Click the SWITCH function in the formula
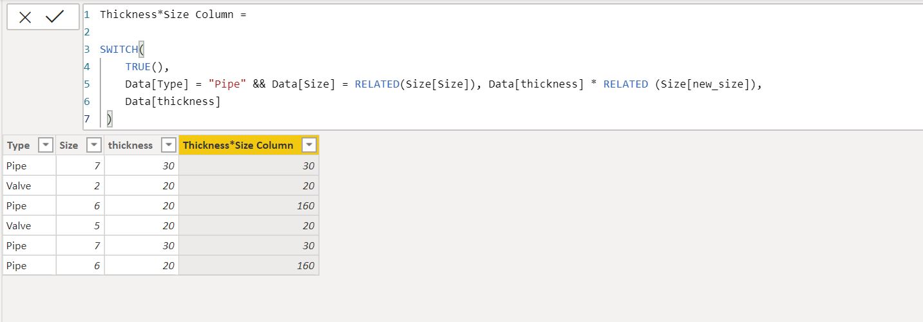 (x=119, y=50)
